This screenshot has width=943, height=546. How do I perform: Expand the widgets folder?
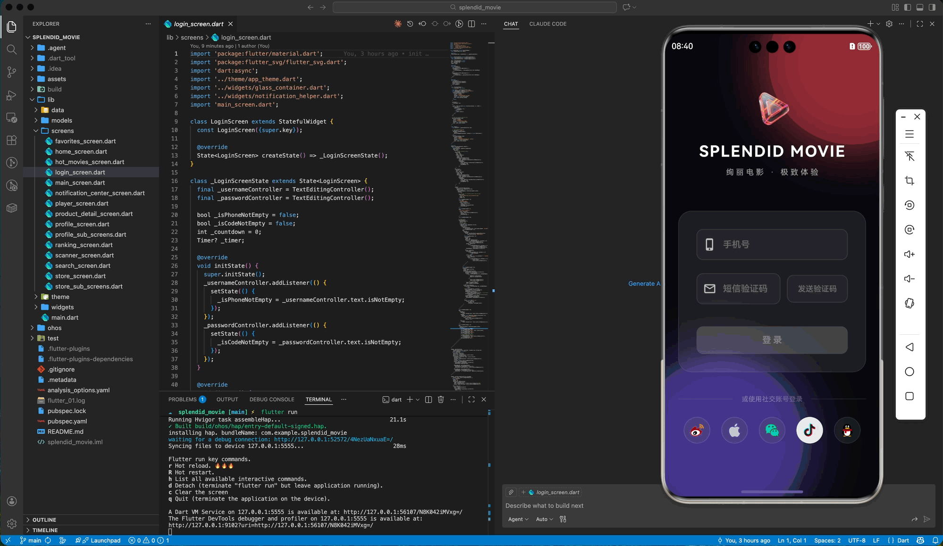point(62,307)
